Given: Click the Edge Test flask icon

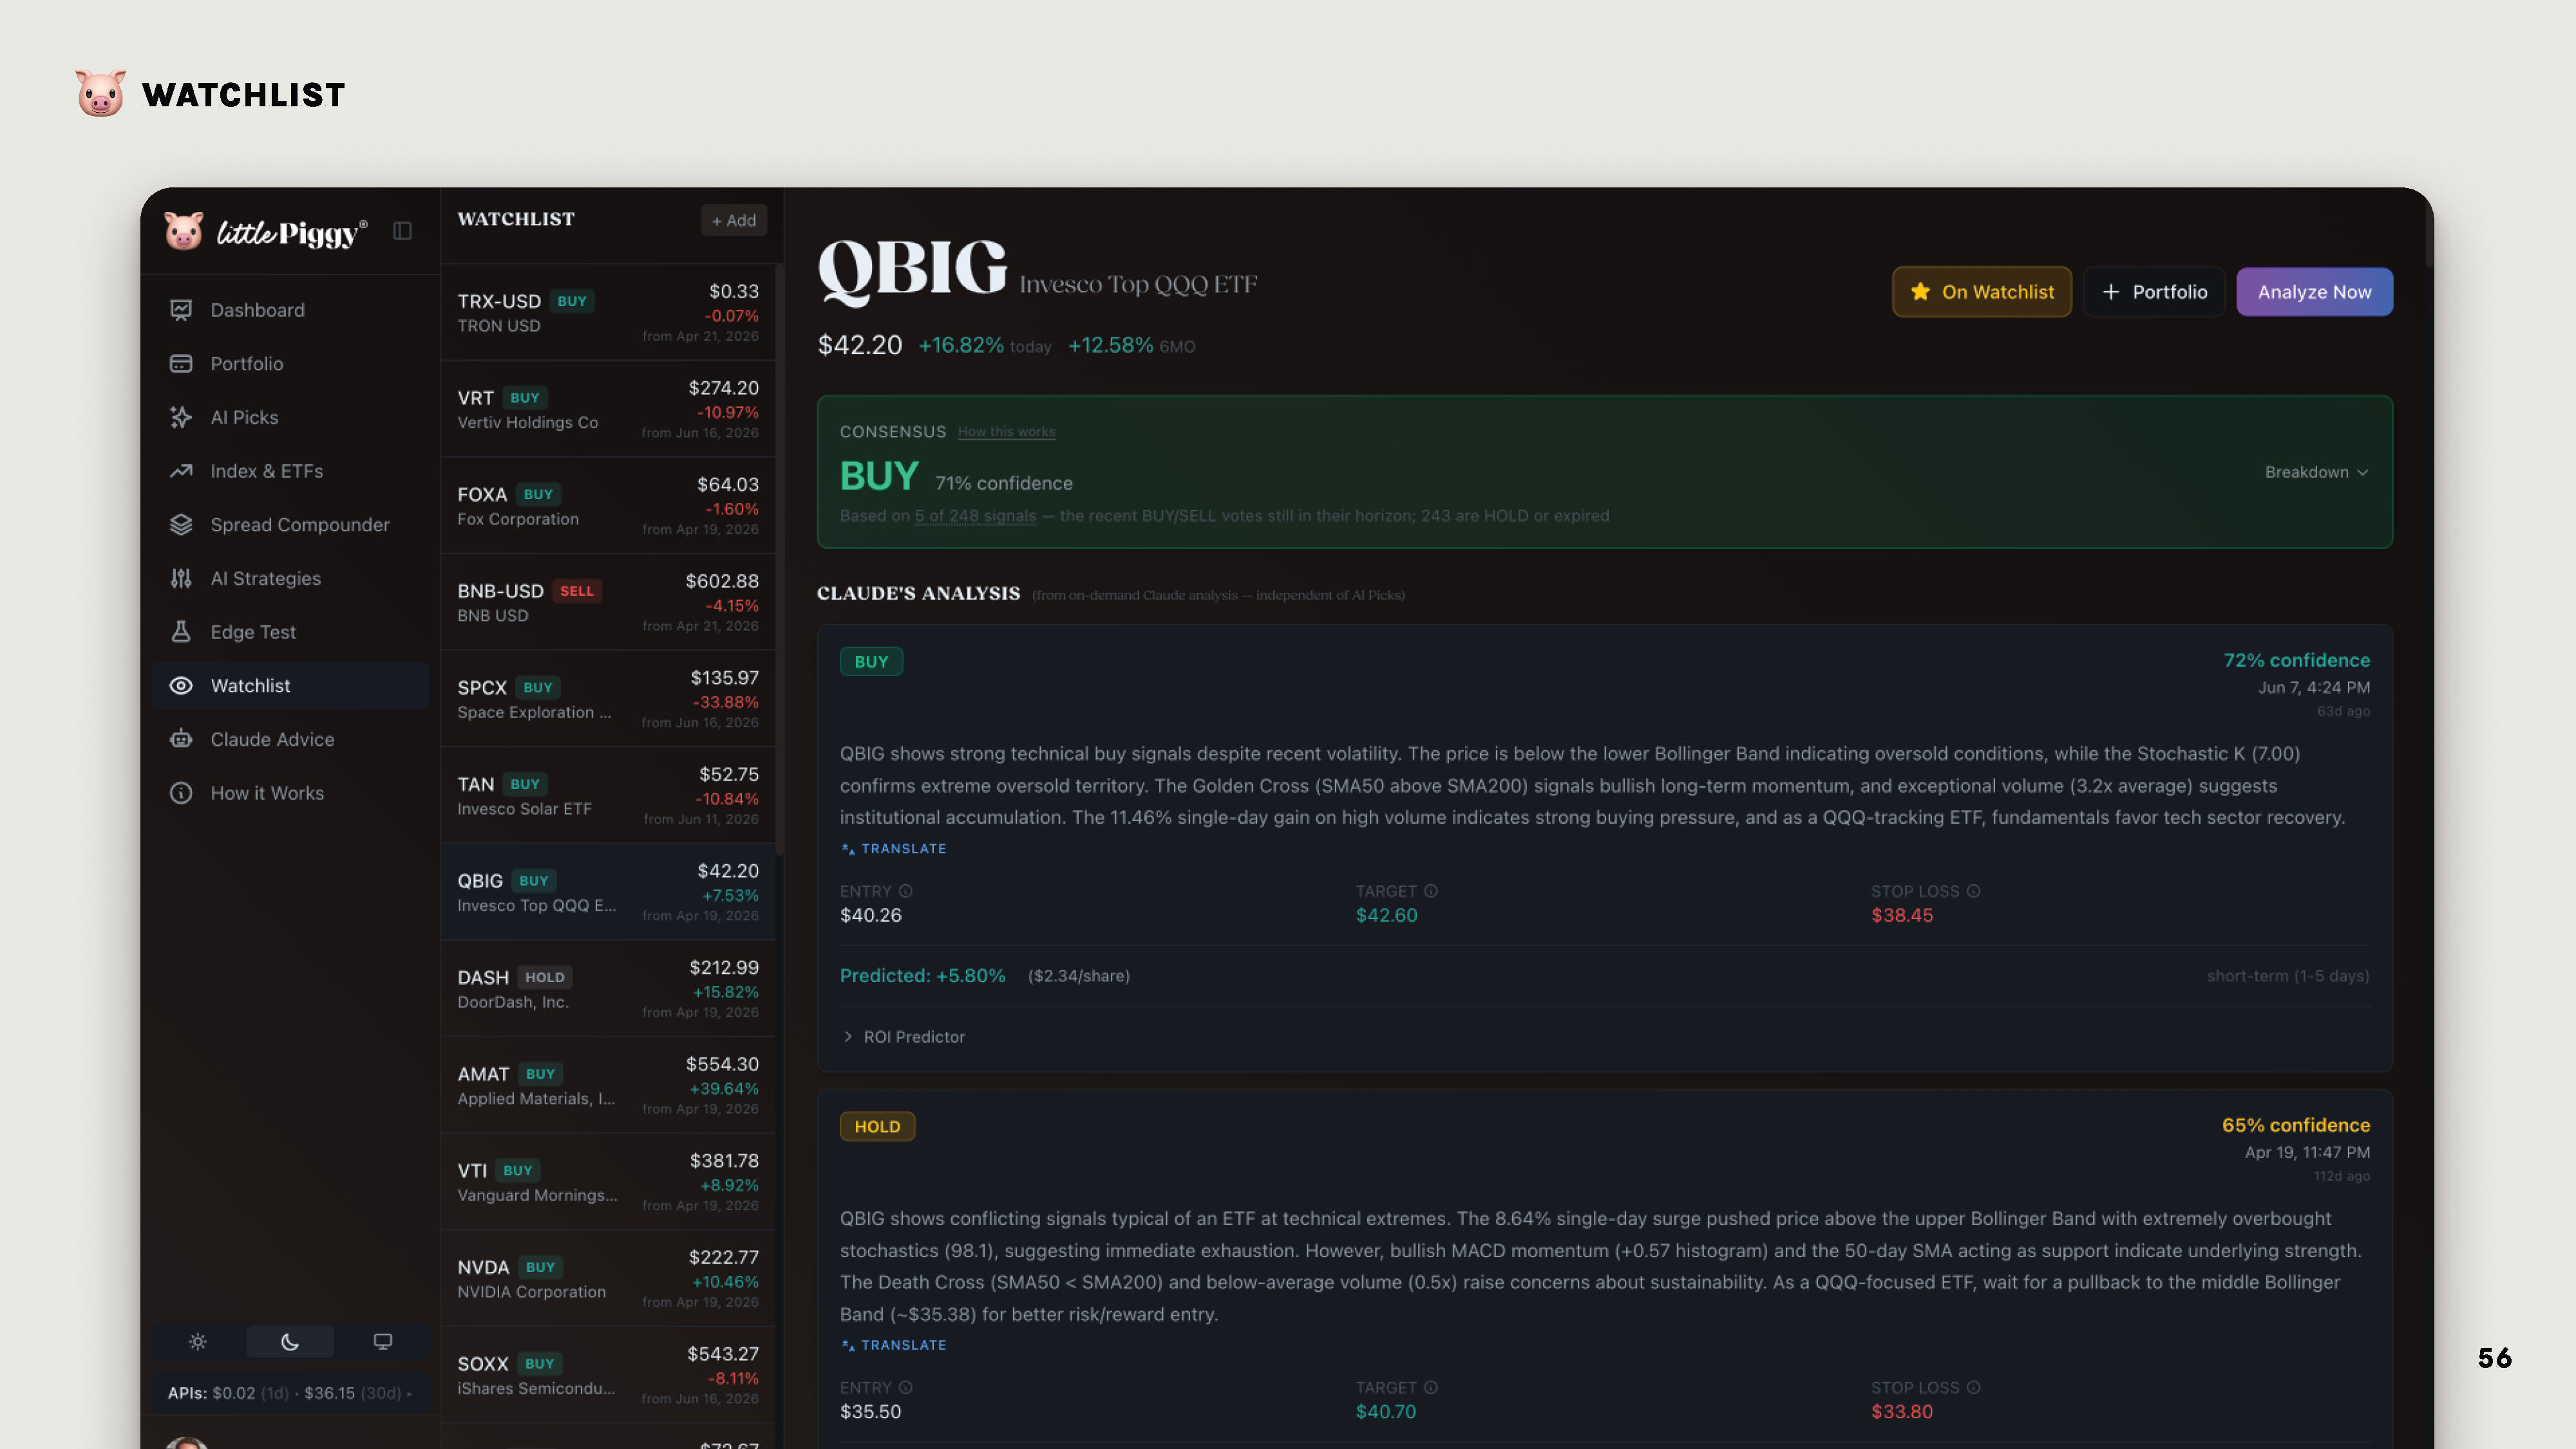Looking at the screenshot, I should (x=181, y=632).
